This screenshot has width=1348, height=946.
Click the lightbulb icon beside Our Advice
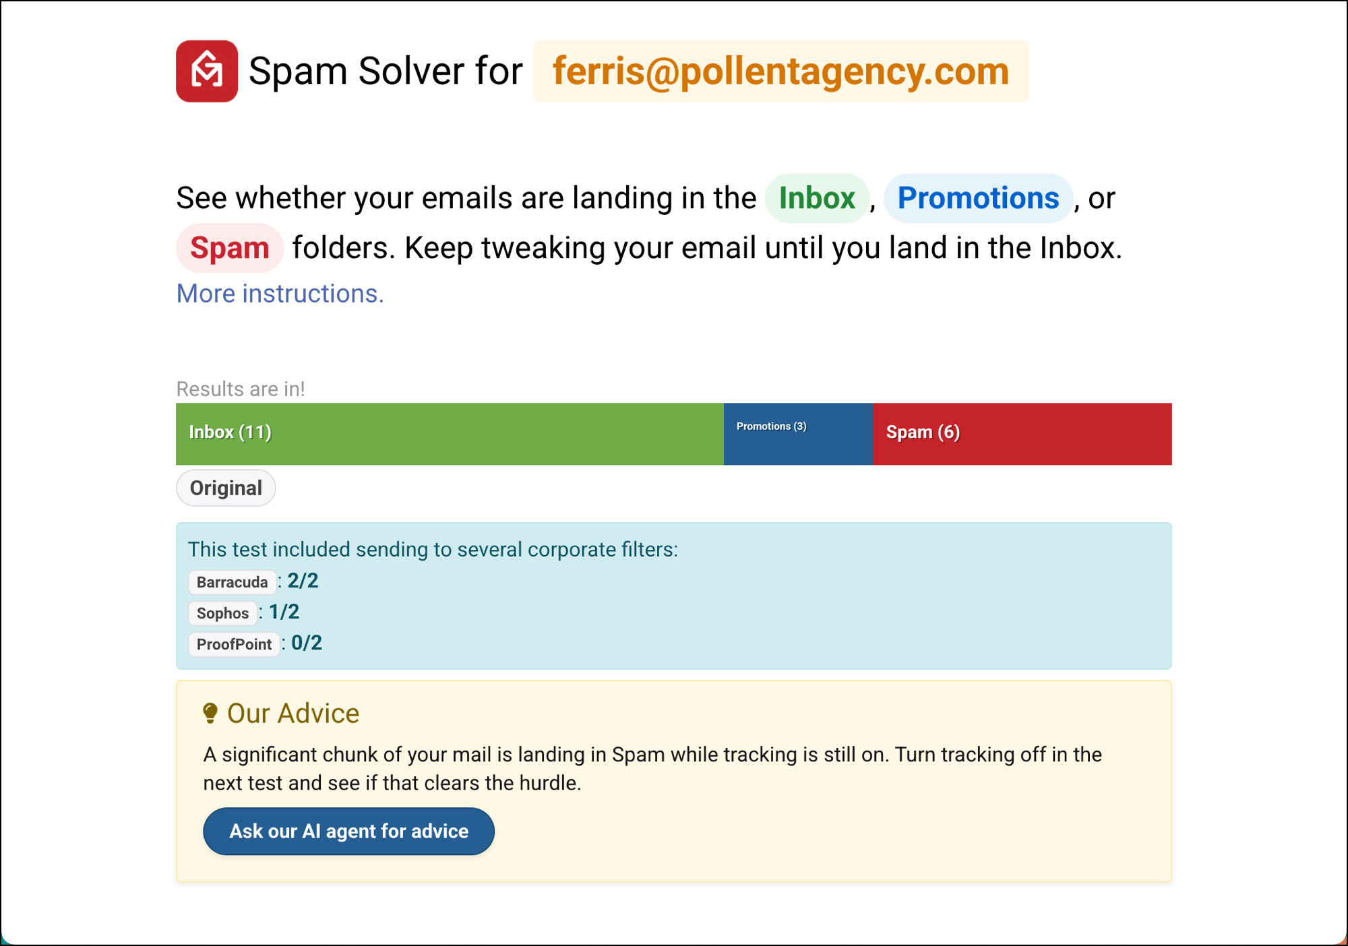210,713
